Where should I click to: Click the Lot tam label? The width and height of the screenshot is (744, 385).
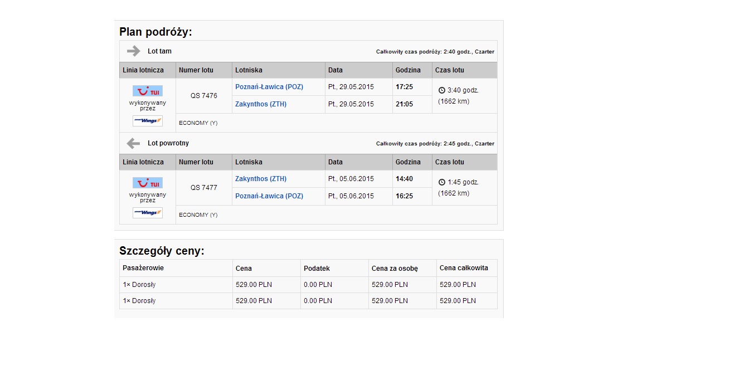[159, 51]
